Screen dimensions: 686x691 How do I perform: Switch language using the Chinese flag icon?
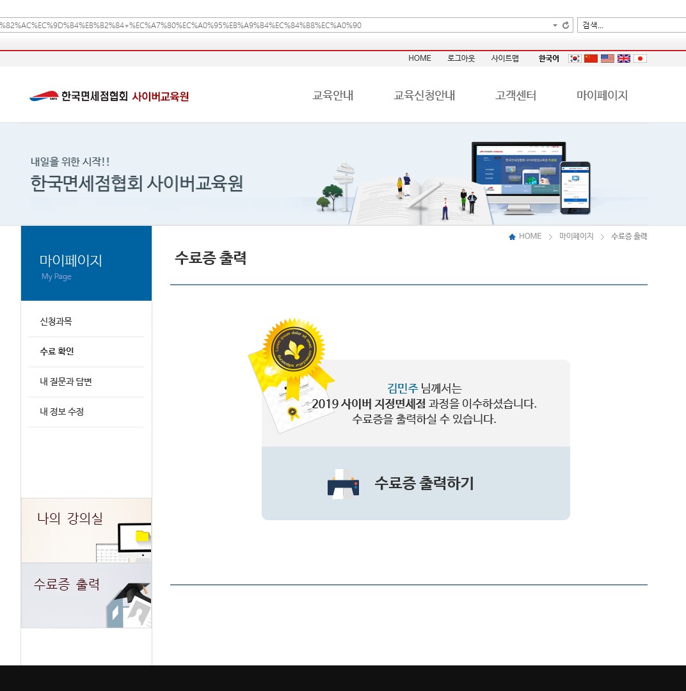[591, 58]
